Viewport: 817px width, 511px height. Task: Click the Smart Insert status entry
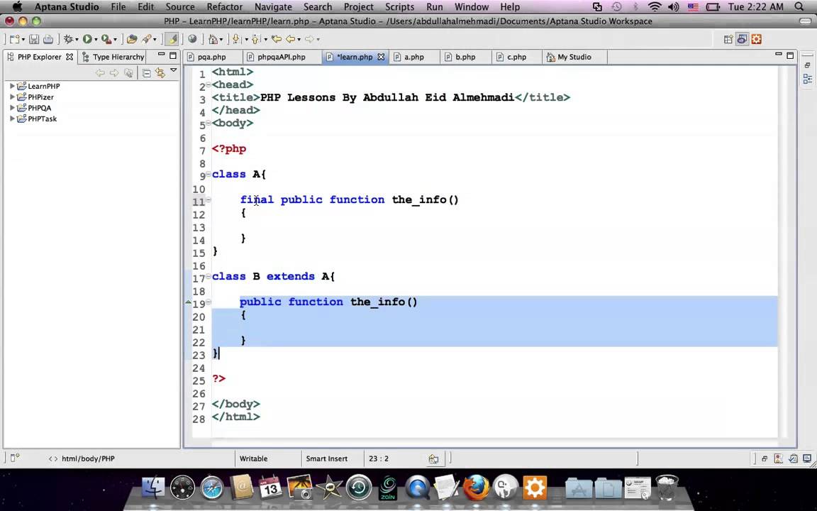(327, 458)
